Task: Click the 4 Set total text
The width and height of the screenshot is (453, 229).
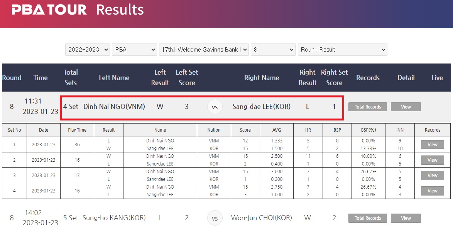Action: point(71,107)
